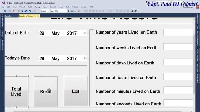Open the File menu
The image size is (200, 112).
(x=3, y=7)
